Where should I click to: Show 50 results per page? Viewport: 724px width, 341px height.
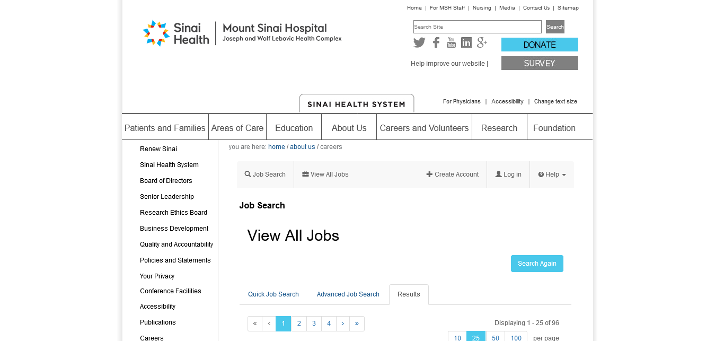coord(495,338)
